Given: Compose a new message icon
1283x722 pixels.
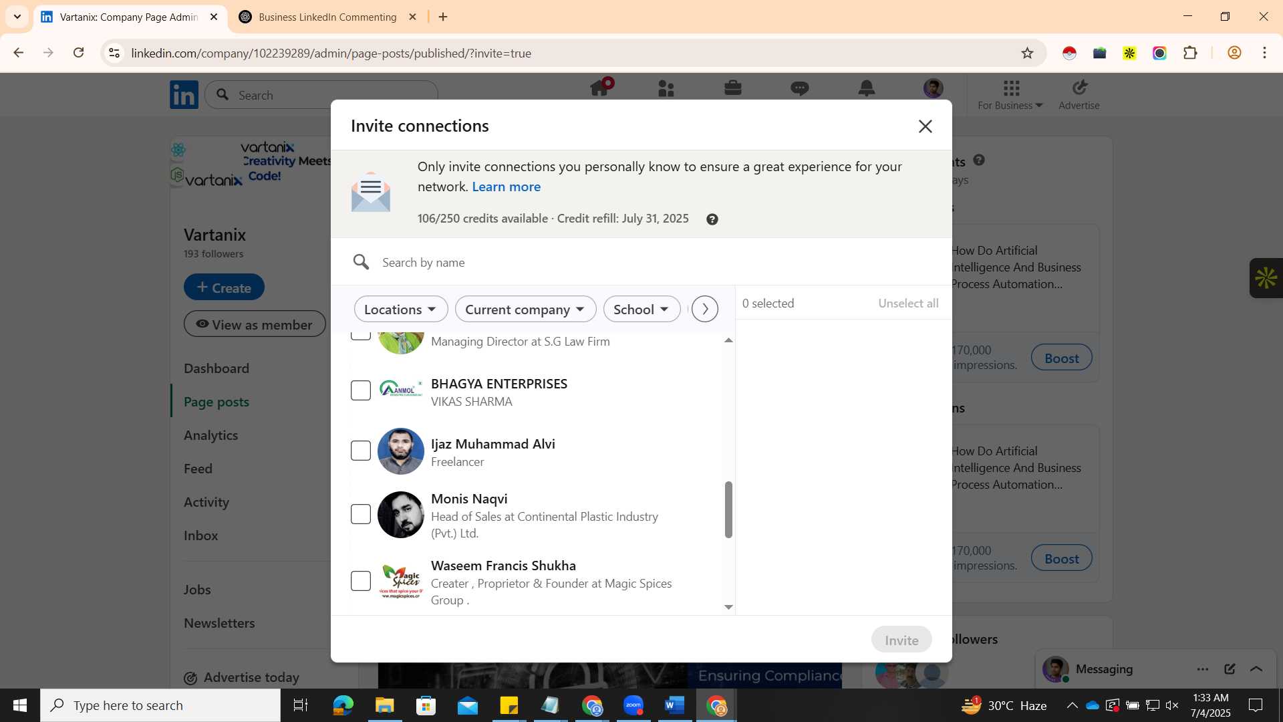Looking at the screenshot, I should click(1230, 669).
